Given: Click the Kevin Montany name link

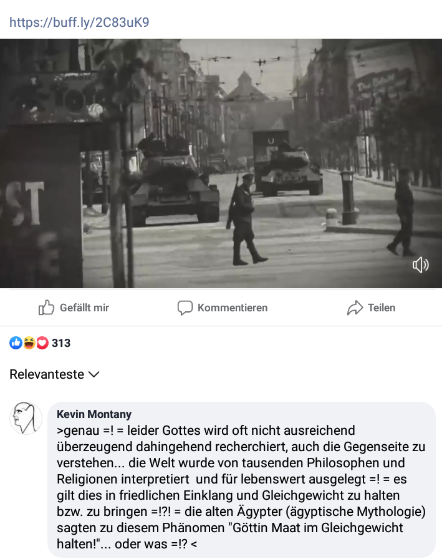Looking at the screenshot, I should (x=94, y=414).
